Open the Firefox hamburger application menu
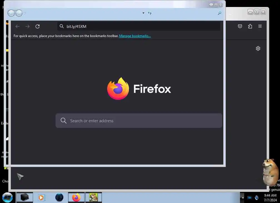This screenshot has width=280, height=203. 260,26
